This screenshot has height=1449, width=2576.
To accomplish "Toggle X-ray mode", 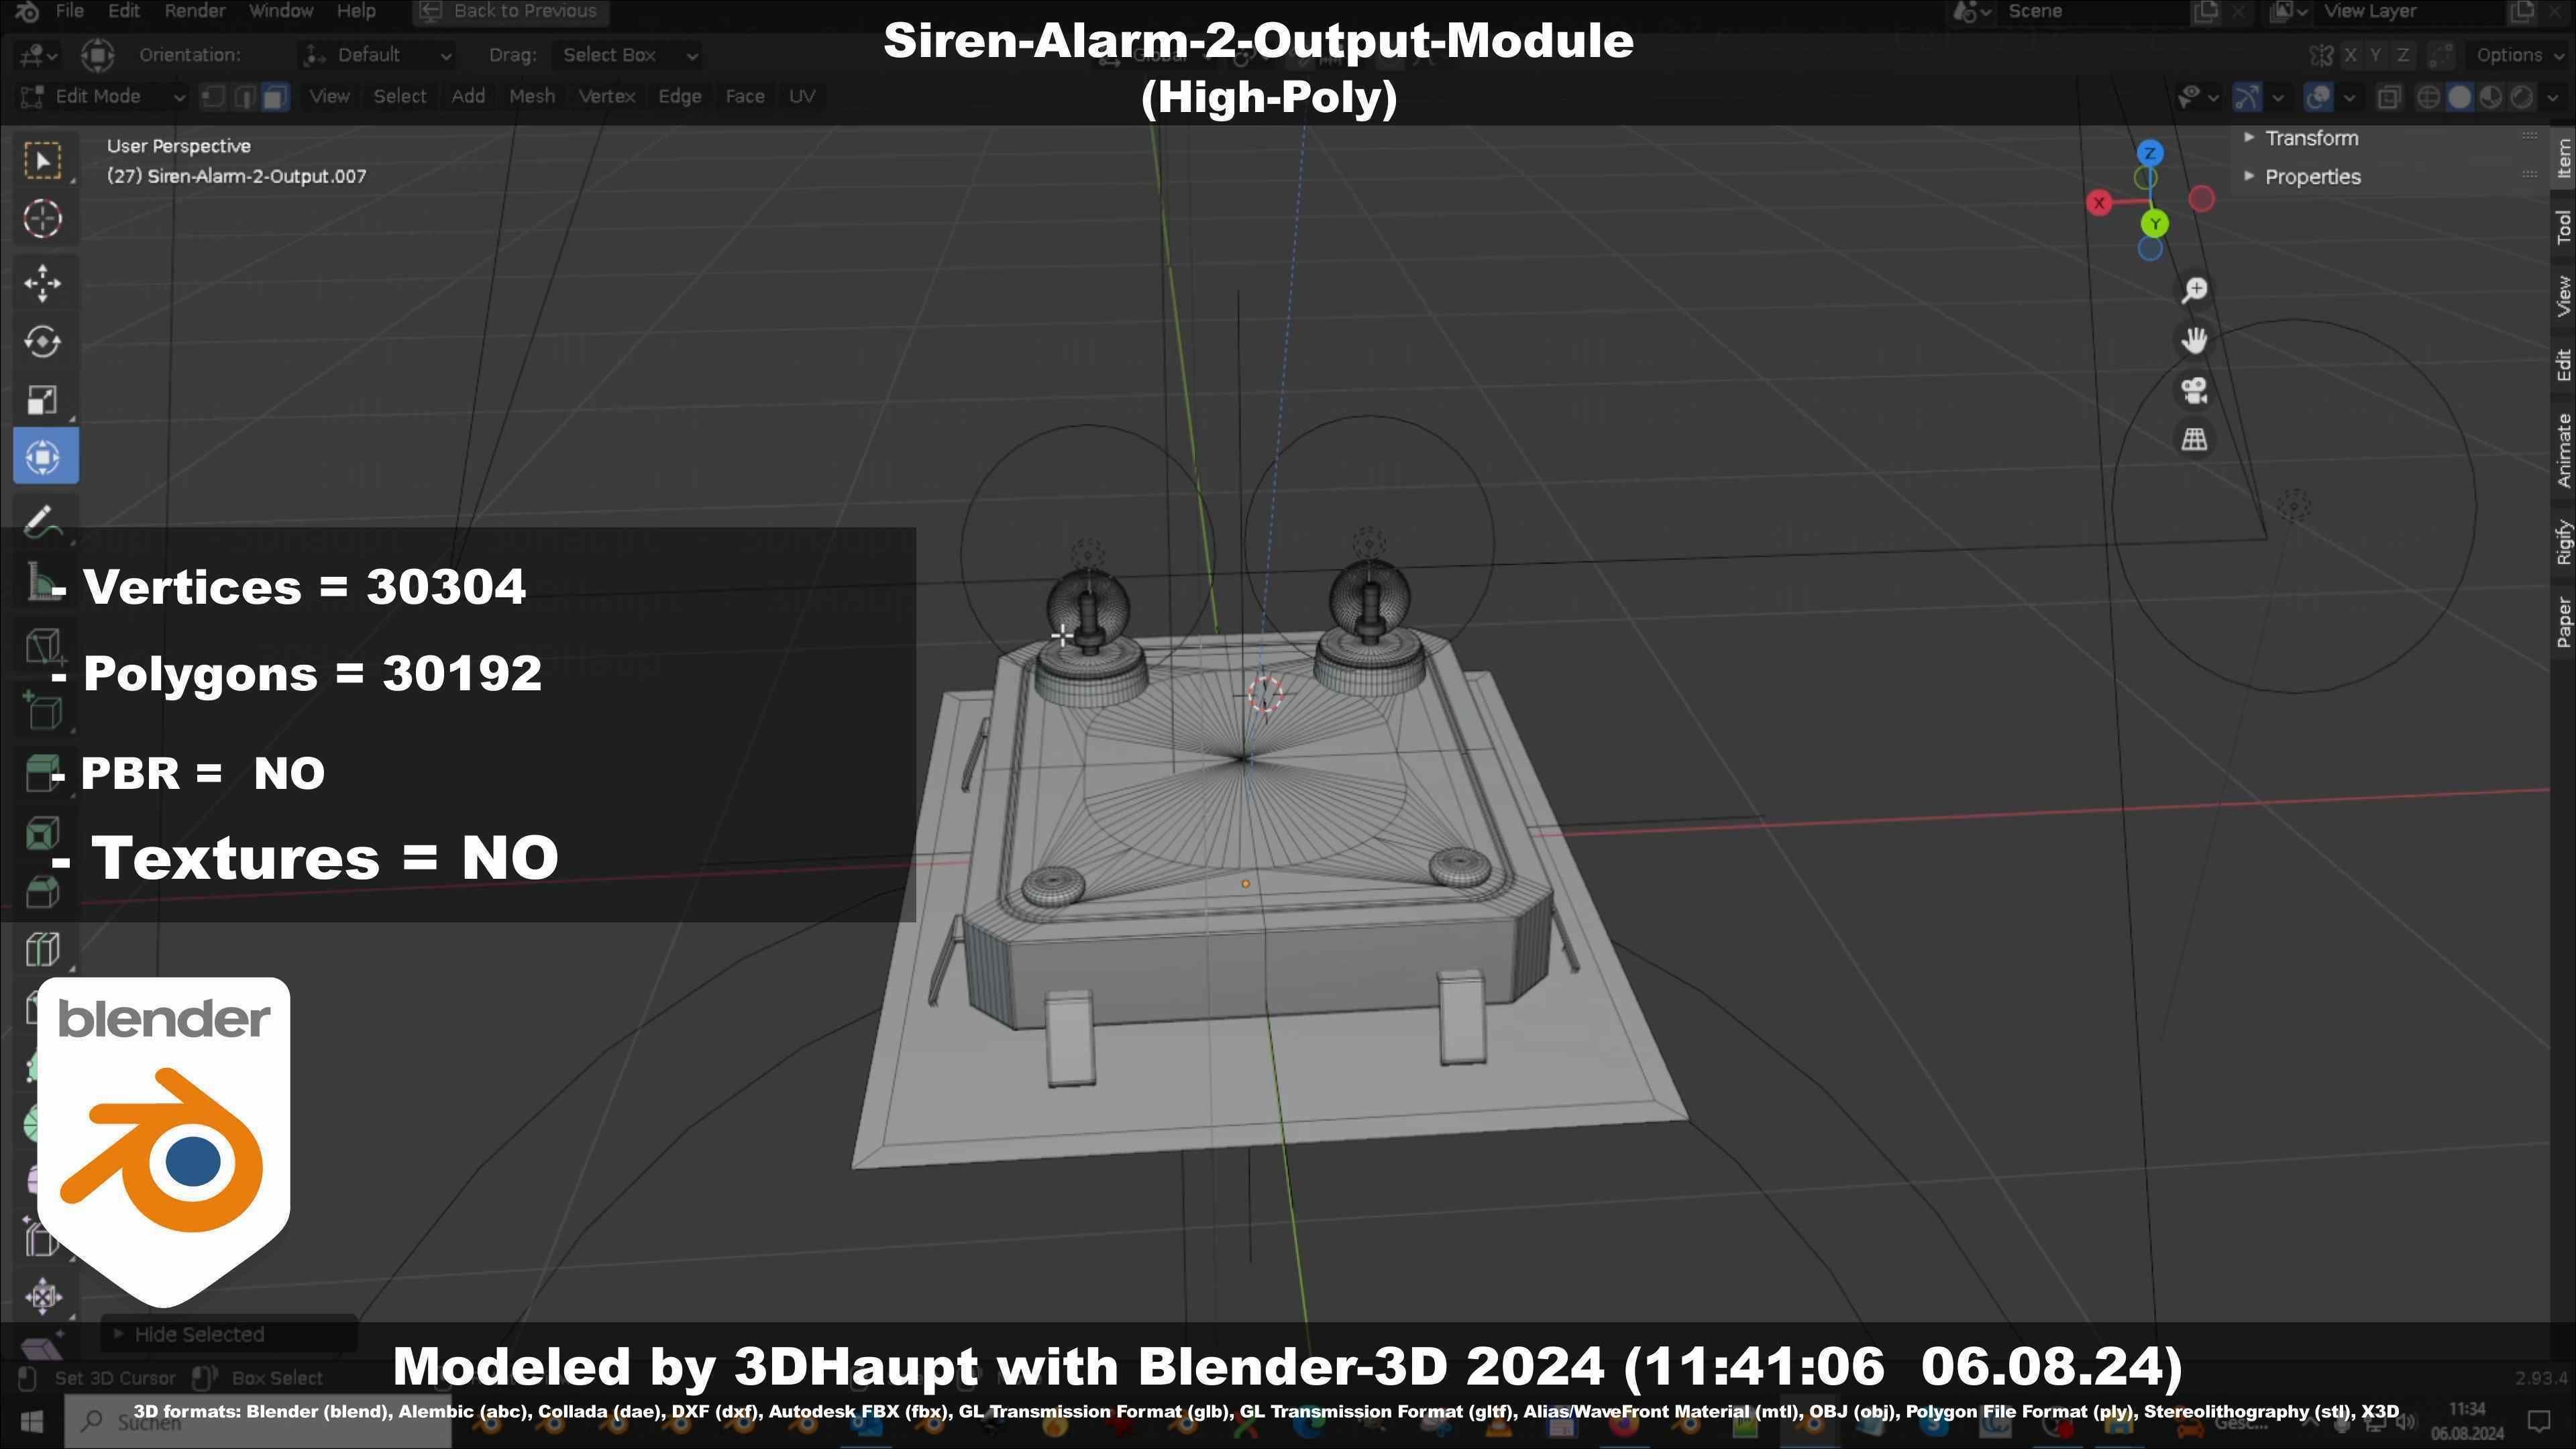I will 2389,97.
